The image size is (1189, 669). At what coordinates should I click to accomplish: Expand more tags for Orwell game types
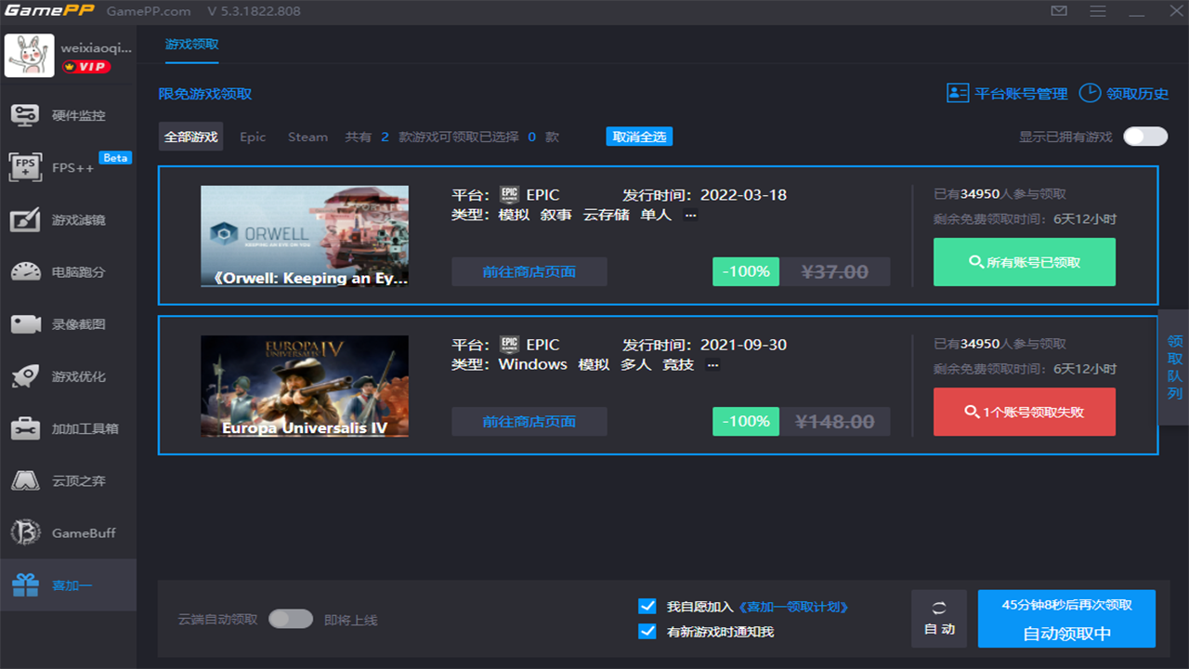pos(690,215)
